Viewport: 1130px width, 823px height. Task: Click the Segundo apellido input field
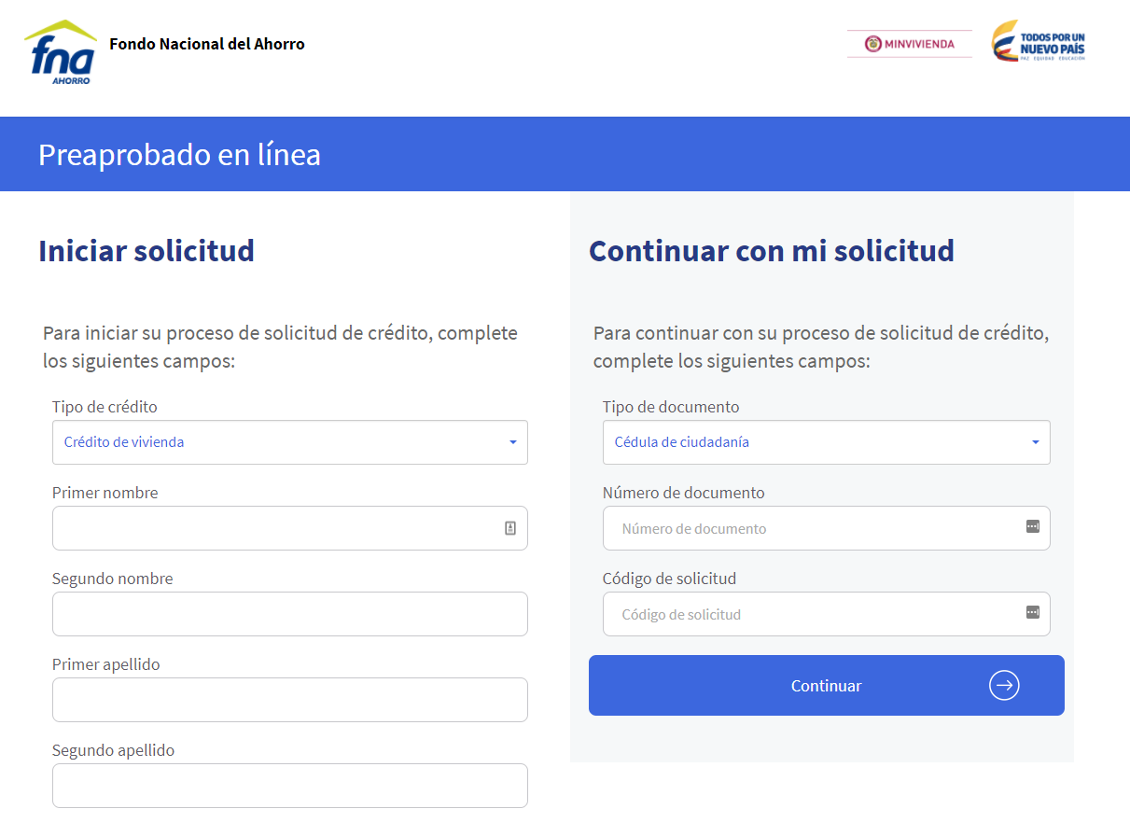click(289, 786)
